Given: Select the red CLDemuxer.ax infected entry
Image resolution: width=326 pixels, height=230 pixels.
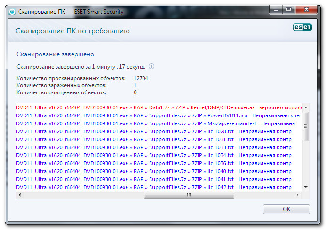Looking at the screenshot, I should click(159, 107).
